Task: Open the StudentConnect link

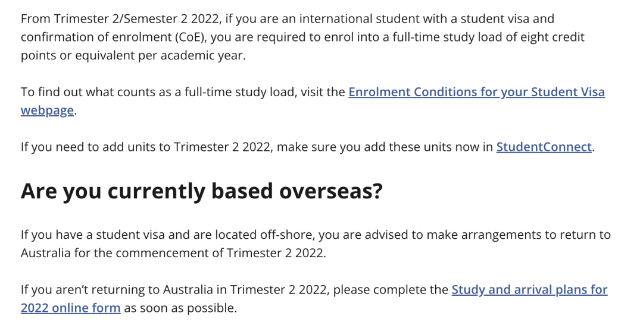Action: [x=544, y=147]
